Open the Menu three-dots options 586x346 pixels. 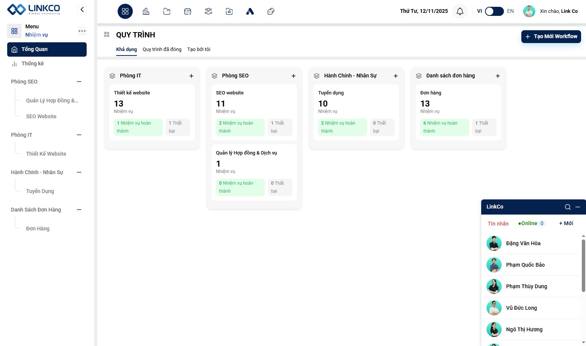[82, 31]
